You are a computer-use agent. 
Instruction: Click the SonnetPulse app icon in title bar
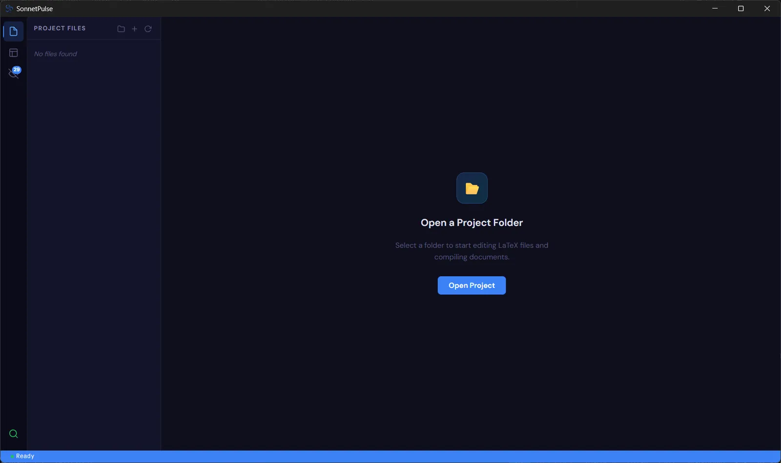tap(9, 8)
